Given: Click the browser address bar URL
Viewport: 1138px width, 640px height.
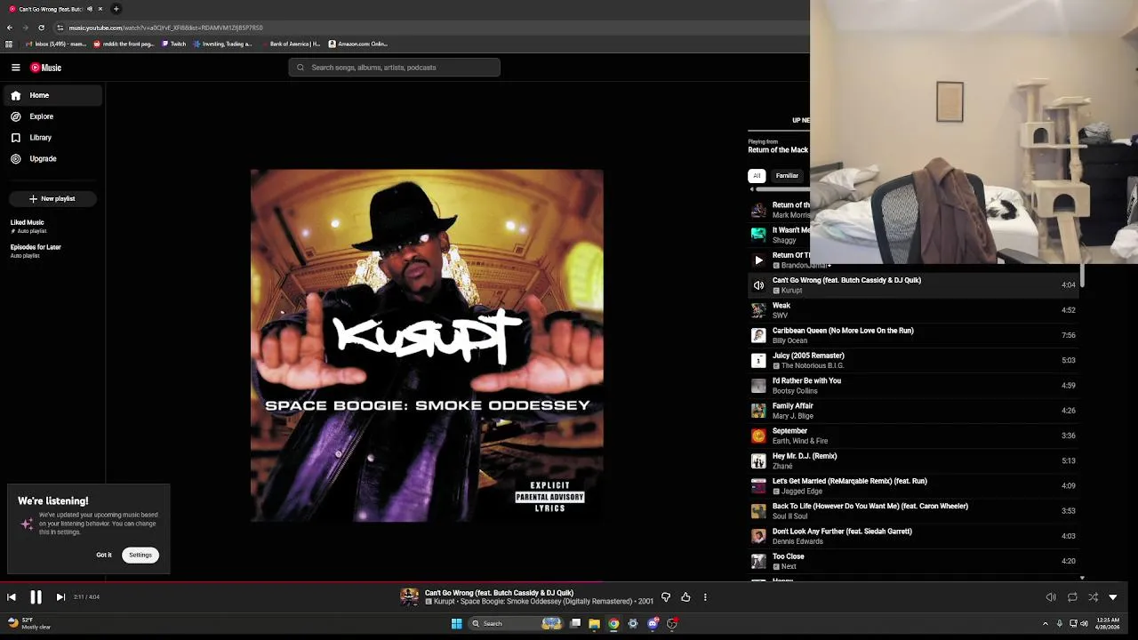Looking at the screenshot, I should click(x=165, y=28).
